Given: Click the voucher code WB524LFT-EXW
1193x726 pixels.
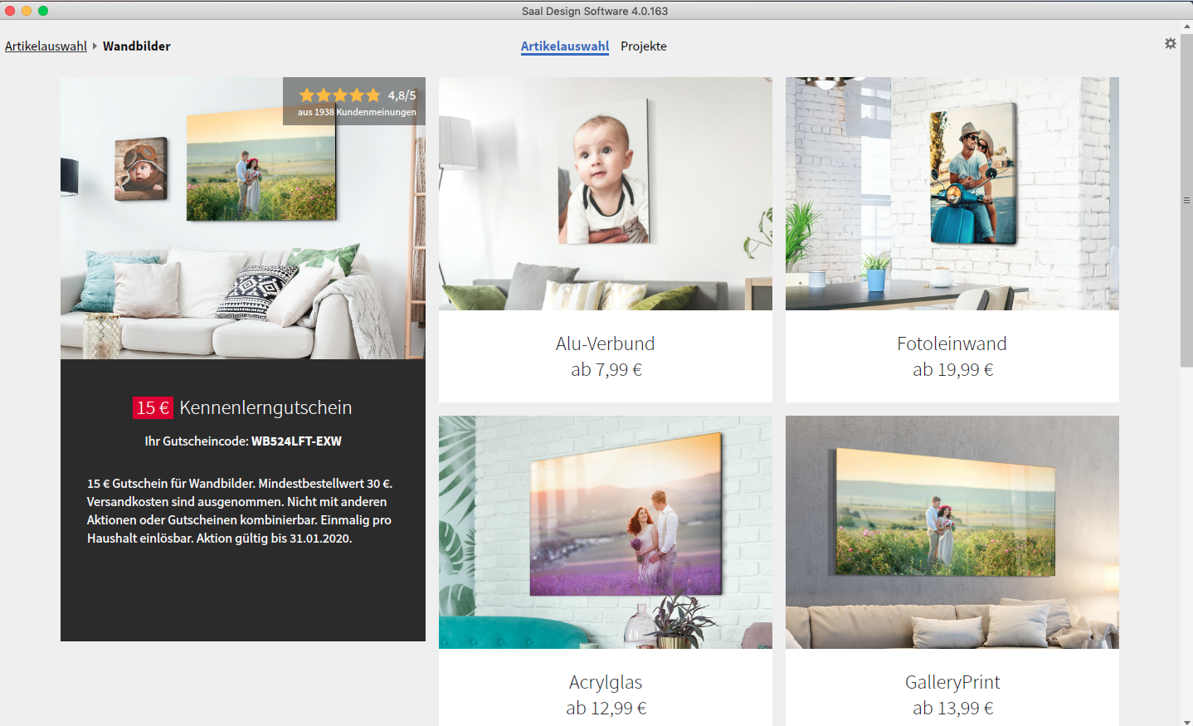Looking at the screenshot, I should coord(296,441).
